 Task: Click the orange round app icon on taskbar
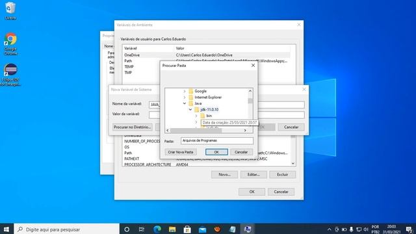pyautogui.click(x=218, y=229)
